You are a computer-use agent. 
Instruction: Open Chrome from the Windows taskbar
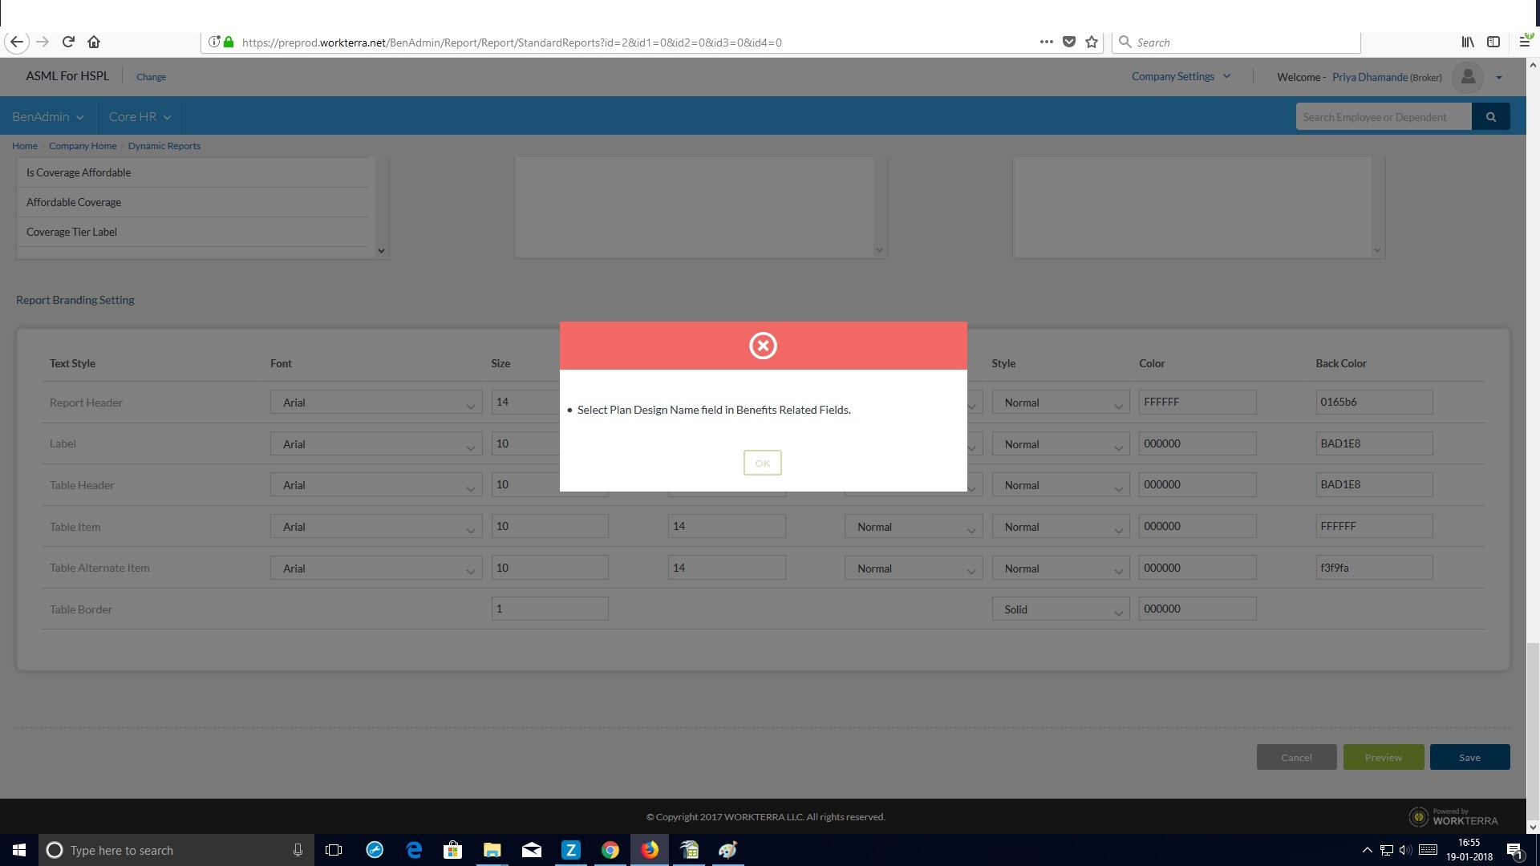pyautogui.click(x=610, y=850)
